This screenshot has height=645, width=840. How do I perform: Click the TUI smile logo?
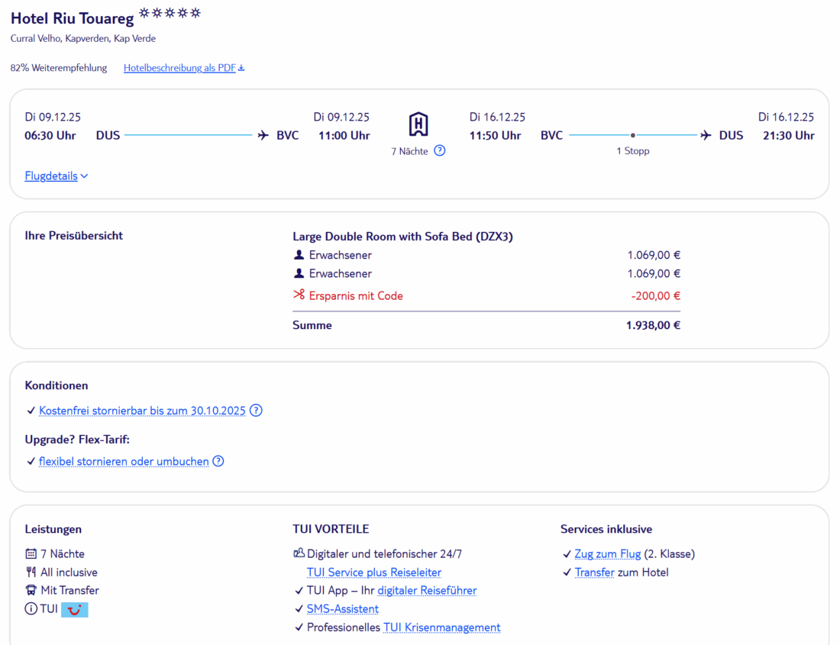[75, 609]
